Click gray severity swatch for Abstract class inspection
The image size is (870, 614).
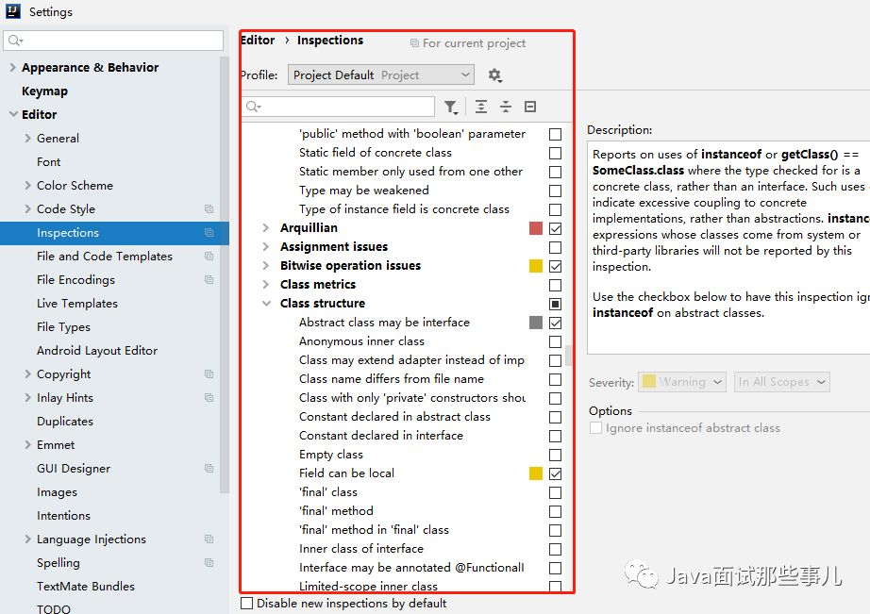(x=535, y=323)
